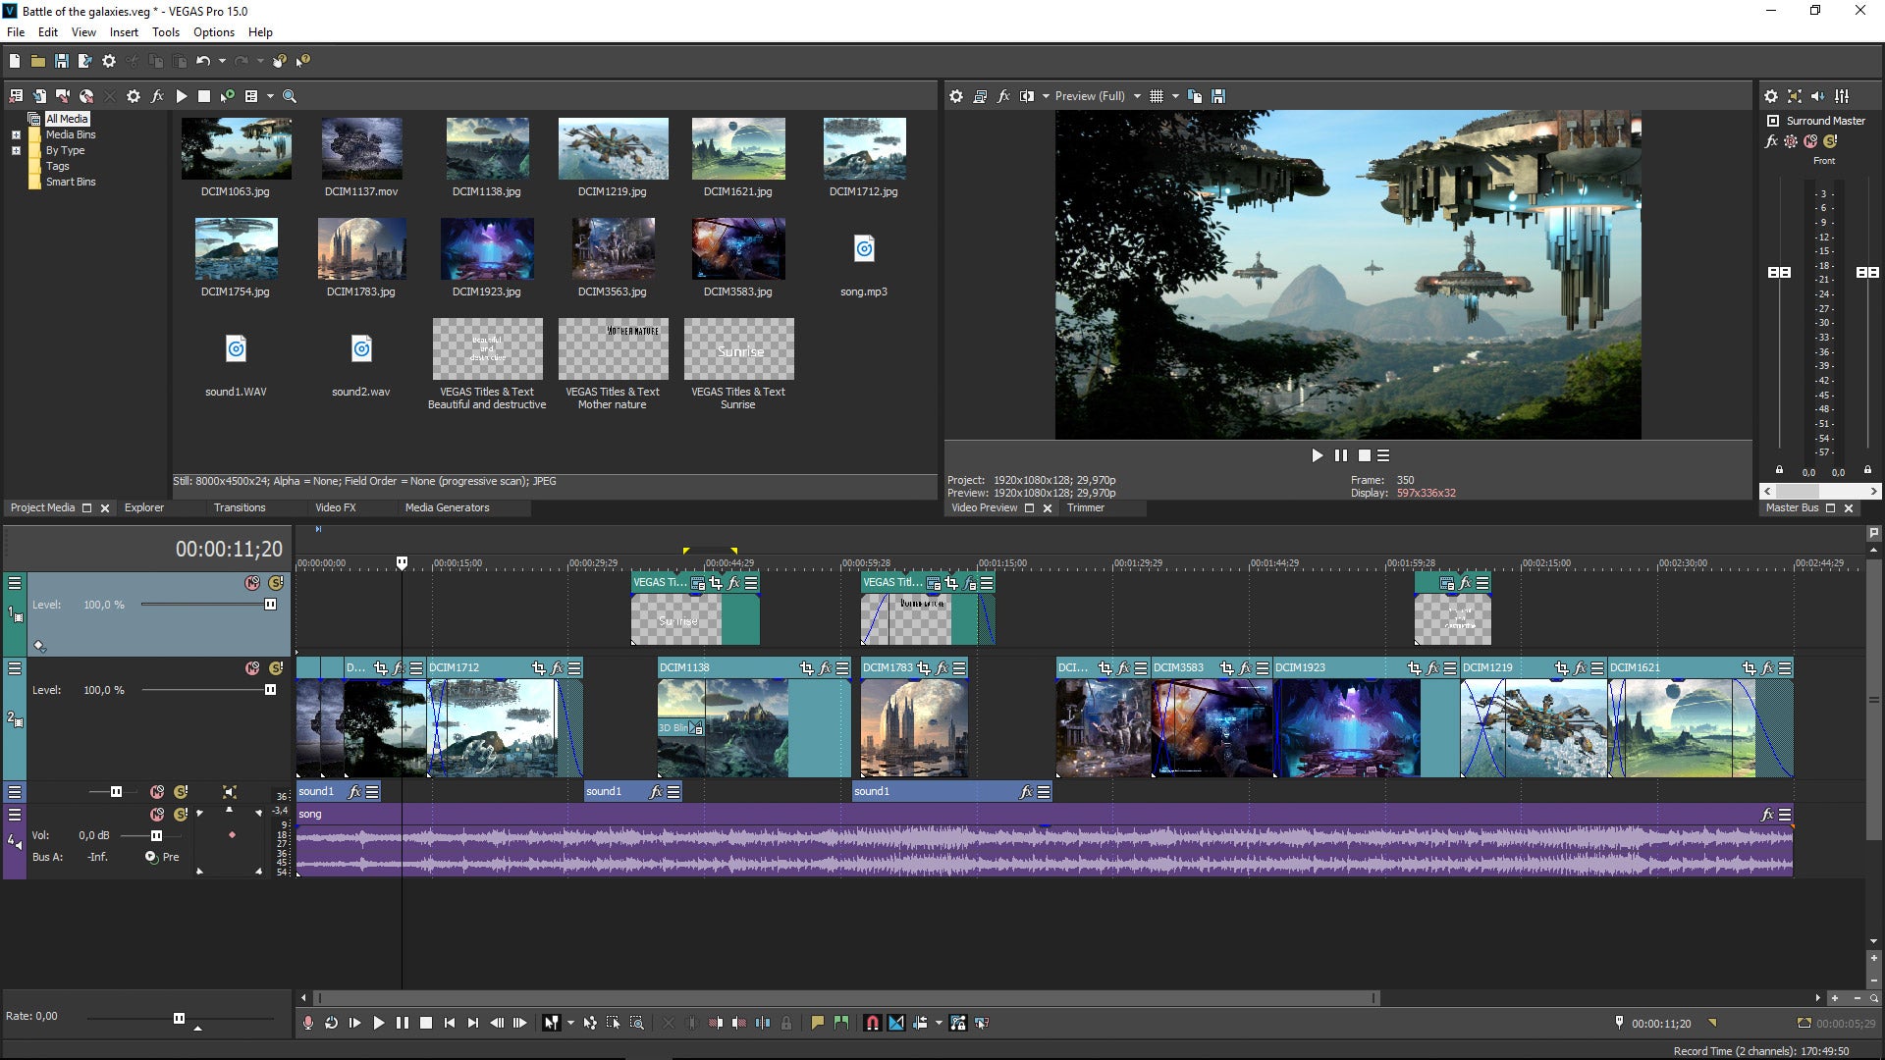
Task: Select the Transitions tab in media panel
Action: pyautogui.click(x=239, y=506)
